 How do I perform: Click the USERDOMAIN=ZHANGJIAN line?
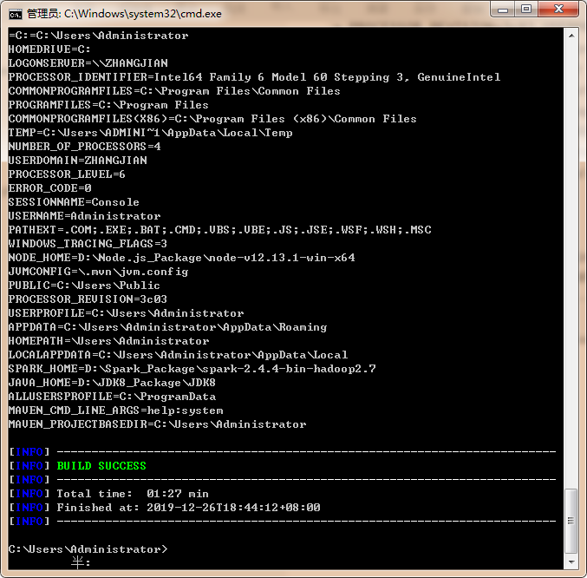[x=78, y=160]
